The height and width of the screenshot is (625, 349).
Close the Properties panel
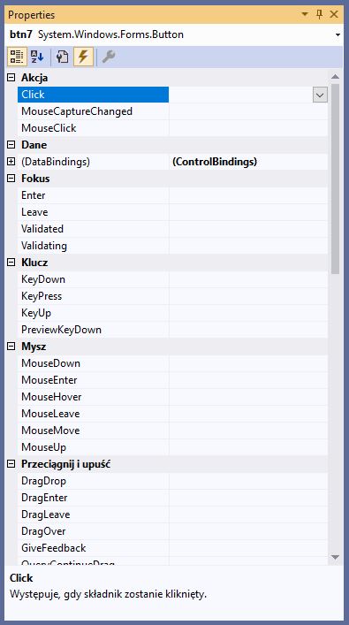tap(334, 15)
